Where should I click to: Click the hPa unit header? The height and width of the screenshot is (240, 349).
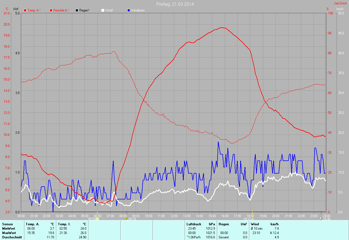pos(212,224)
